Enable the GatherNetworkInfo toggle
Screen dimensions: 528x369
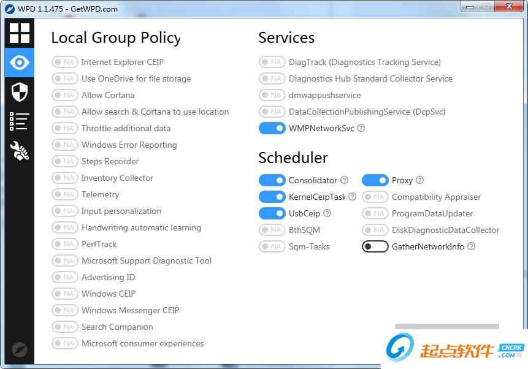(375, 246)
